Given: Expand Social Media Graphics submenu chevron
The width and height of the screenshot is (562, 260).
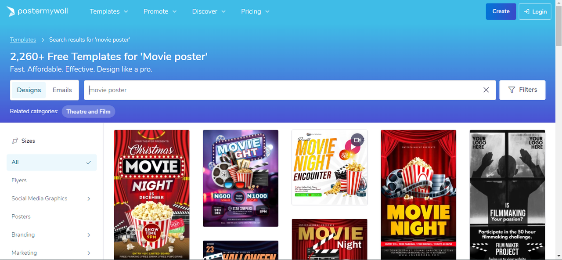Looking at the screenshot, I should [89, 199].
